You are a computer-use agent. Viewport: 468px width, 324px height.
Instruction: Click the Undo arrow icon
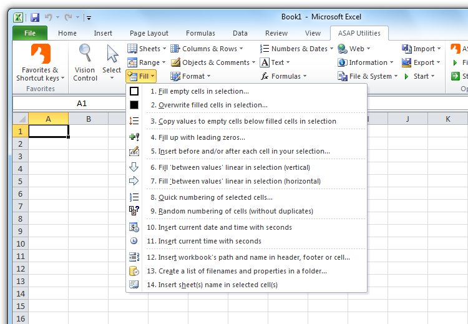point(49,17)
